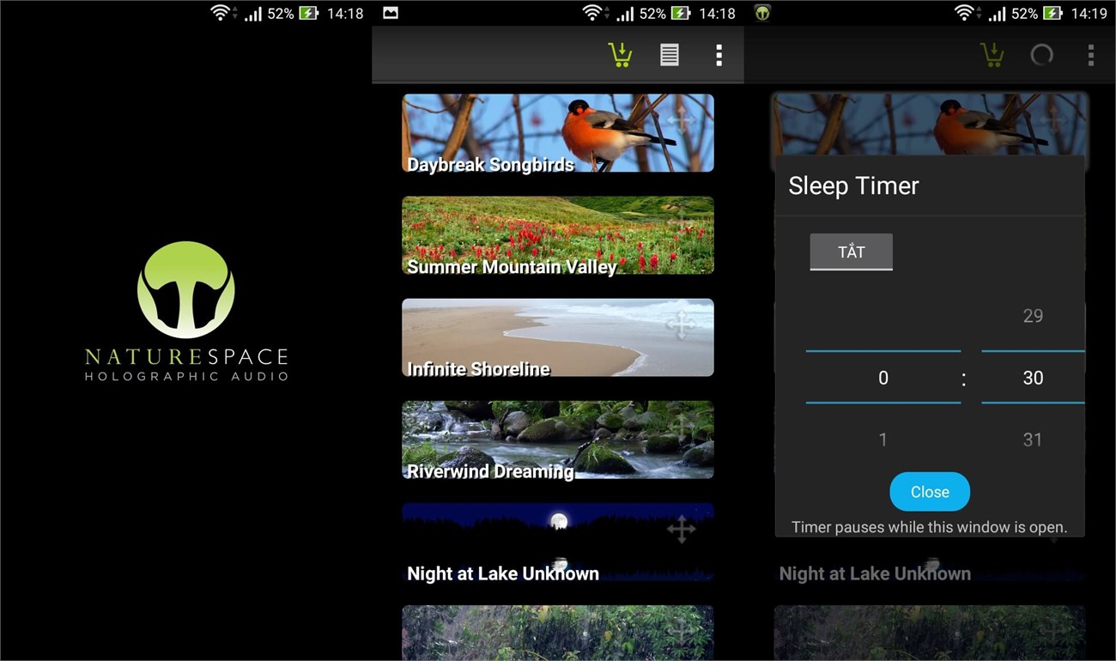Click the reorder crosshair on Night at Lake Unknown
Image resolution: width=1116 pixels, height=661 pixels.
click(x=679, y=531)
